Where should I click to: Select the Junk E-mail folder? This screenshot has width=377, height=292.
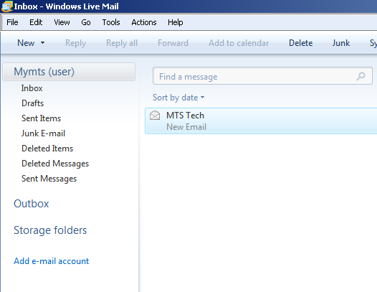[43, 133]
